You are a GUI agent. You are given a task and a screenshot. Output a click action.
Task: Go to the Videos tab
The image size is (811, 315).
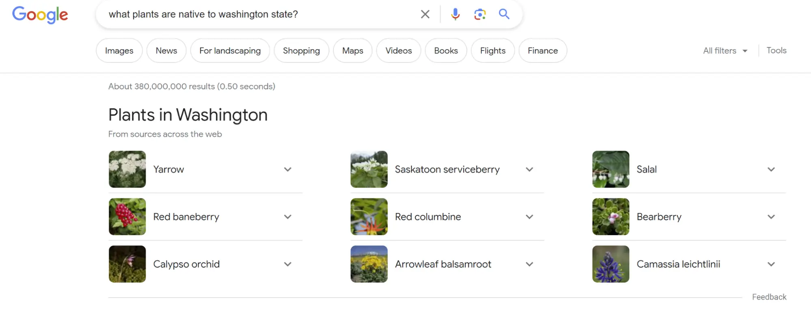[398, 51]
